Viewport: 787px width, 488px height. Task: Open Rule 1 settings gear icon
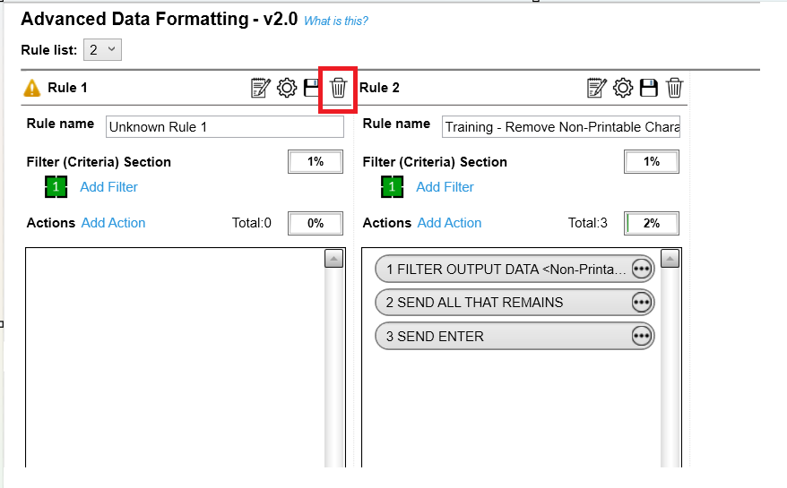[x=287, y=88]
